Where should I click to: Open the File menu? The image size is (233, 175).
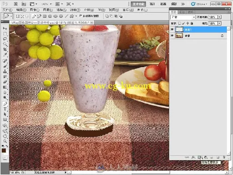point(7,10)
